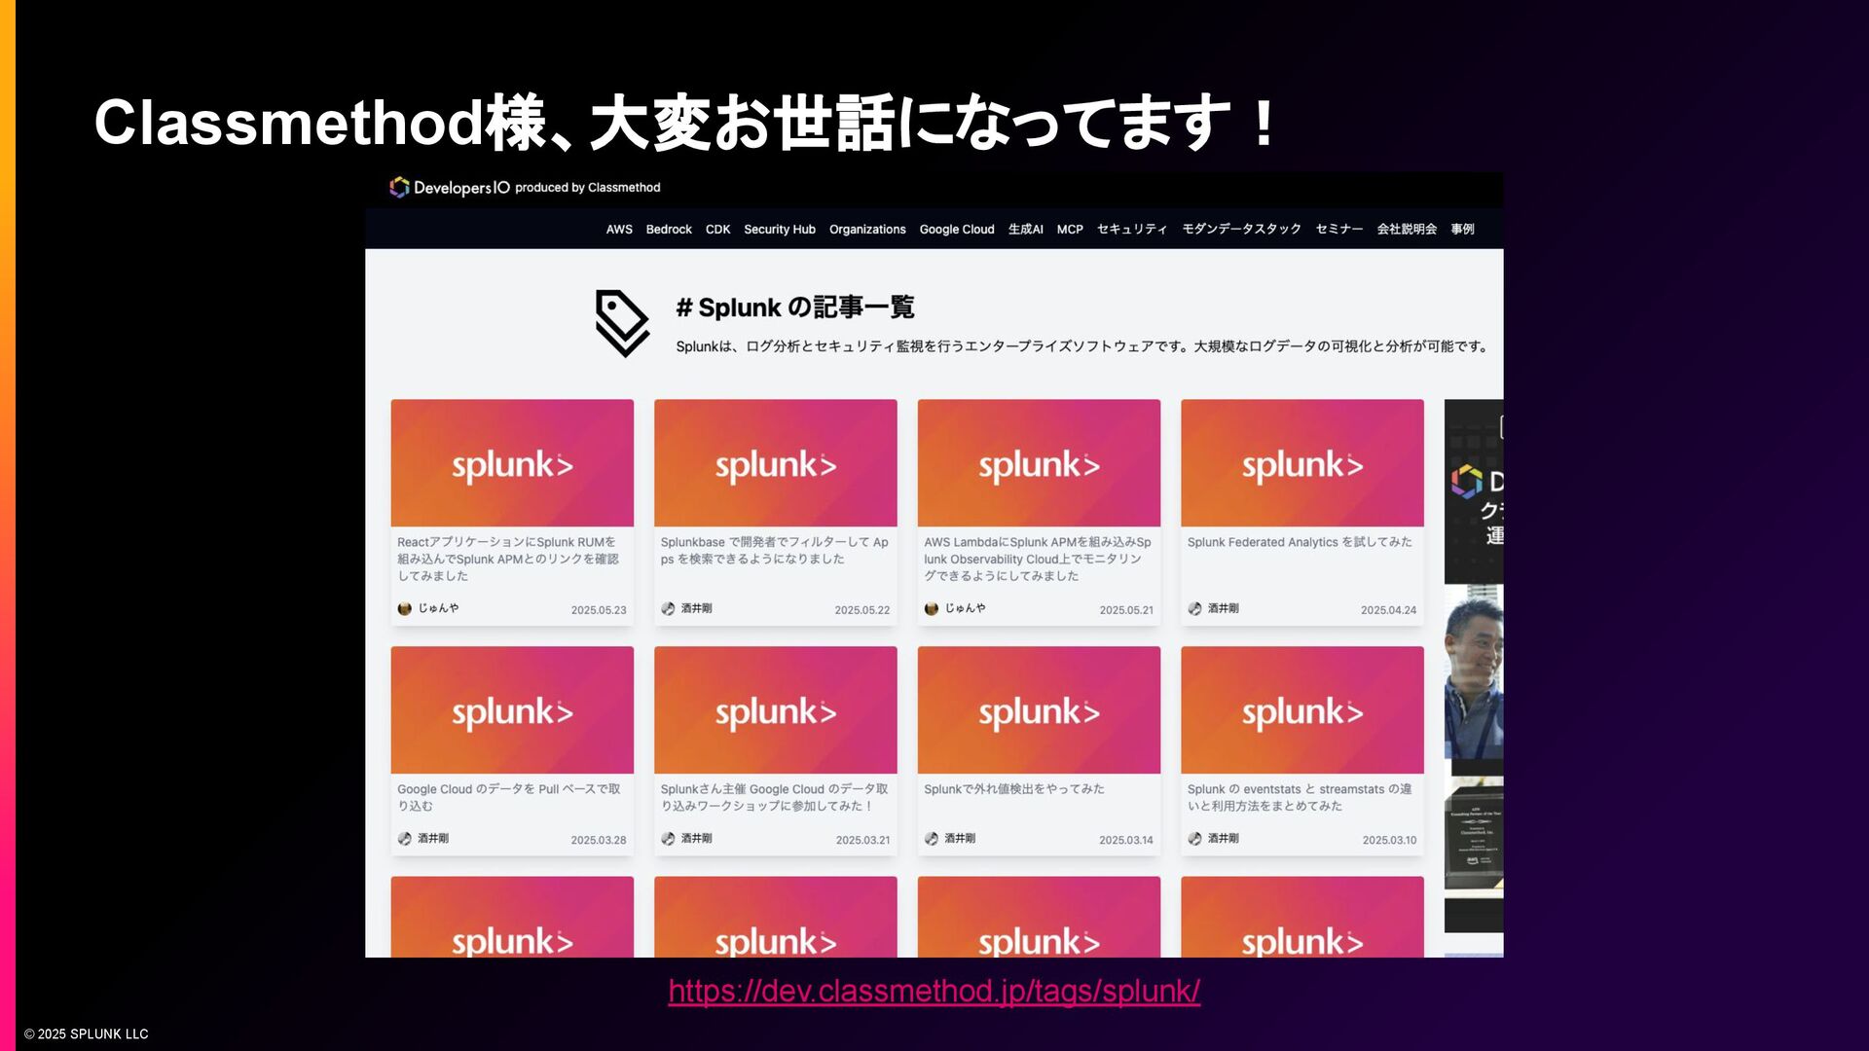Open the セミナー navigation item
Screen dimensions: 1869x1051
(x=1338, y=230)
